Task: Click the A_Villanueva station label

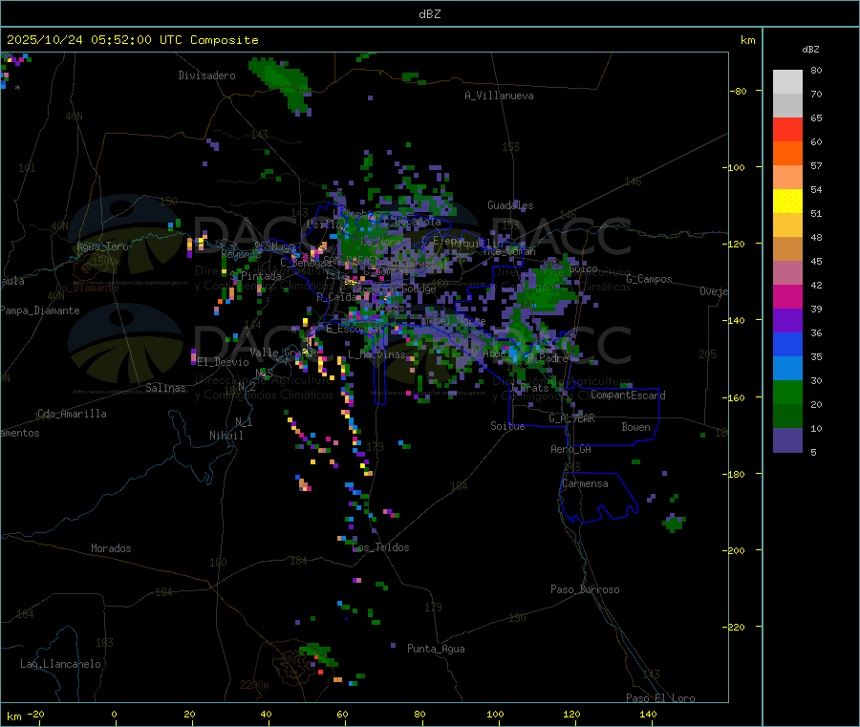Action: click(499, 96)
